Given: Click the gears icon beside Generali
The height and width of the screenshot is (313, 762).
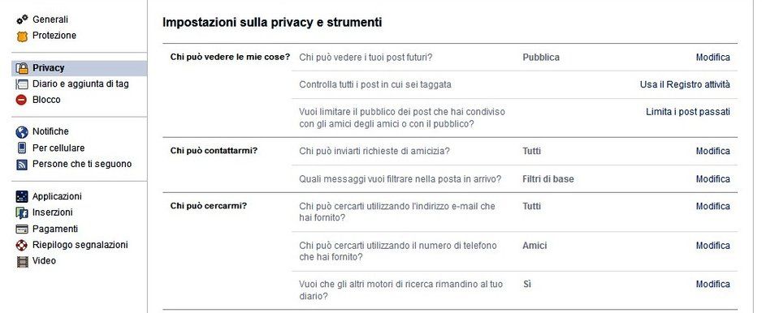Looking at the screenshot, I should coord(22,19).
